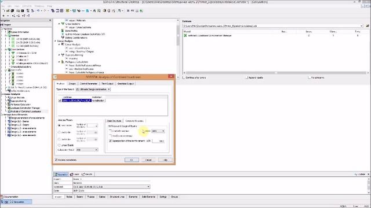Select Design parameters of area elements item
371x208 pixels.
tap(27, 118)
